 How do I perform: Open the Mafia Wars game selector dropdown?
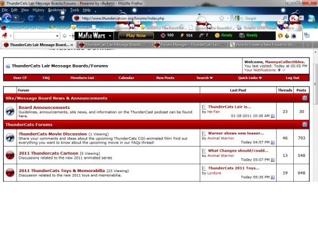pyautogui.click(x=110, y=36)
